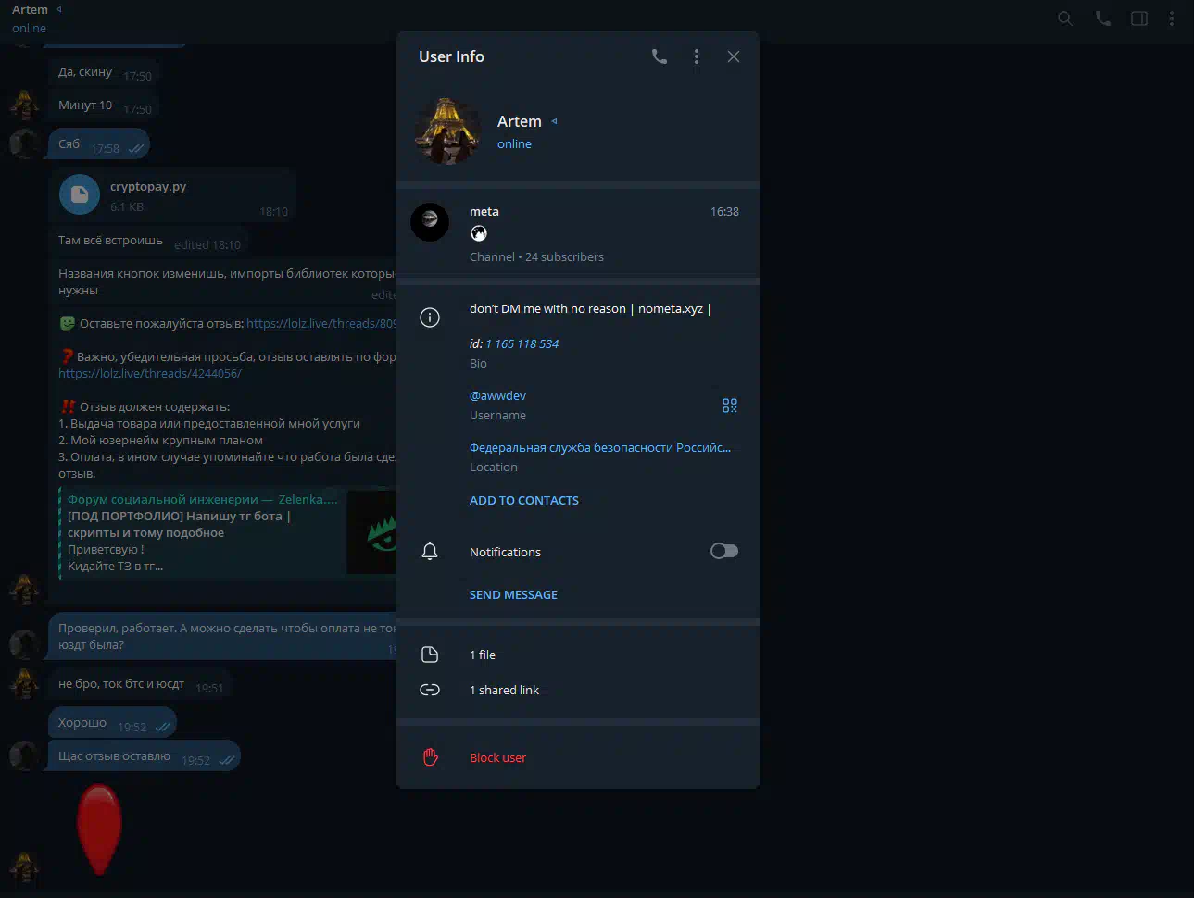Click the bio info icon
1194x898 pixels.
point(430,318)
